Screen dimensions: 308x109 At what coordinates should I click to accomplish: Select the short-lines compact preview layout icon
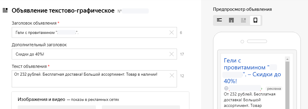[219, 20]
